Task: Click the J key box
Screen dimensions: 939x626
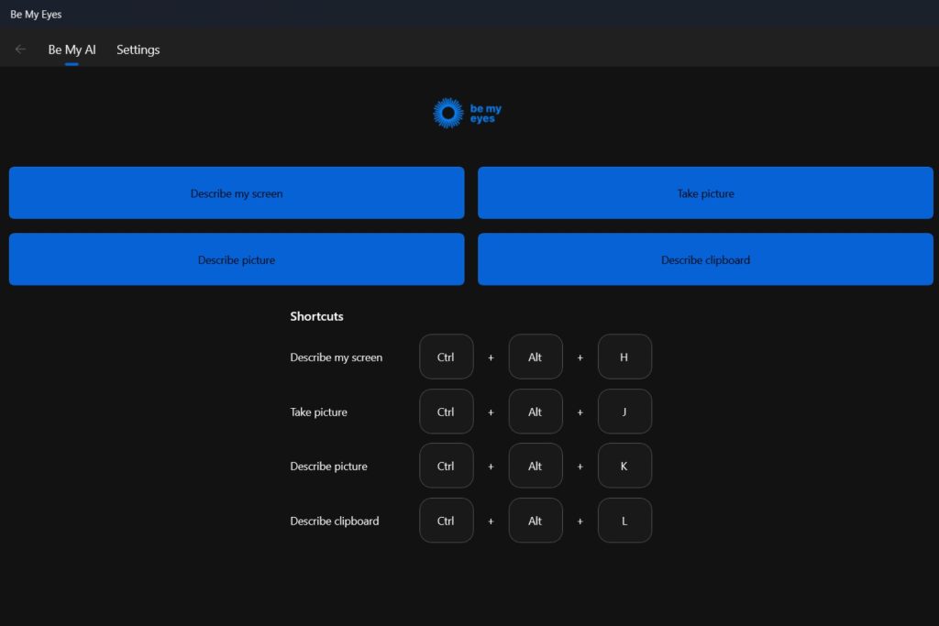Action: coord(624,412)
